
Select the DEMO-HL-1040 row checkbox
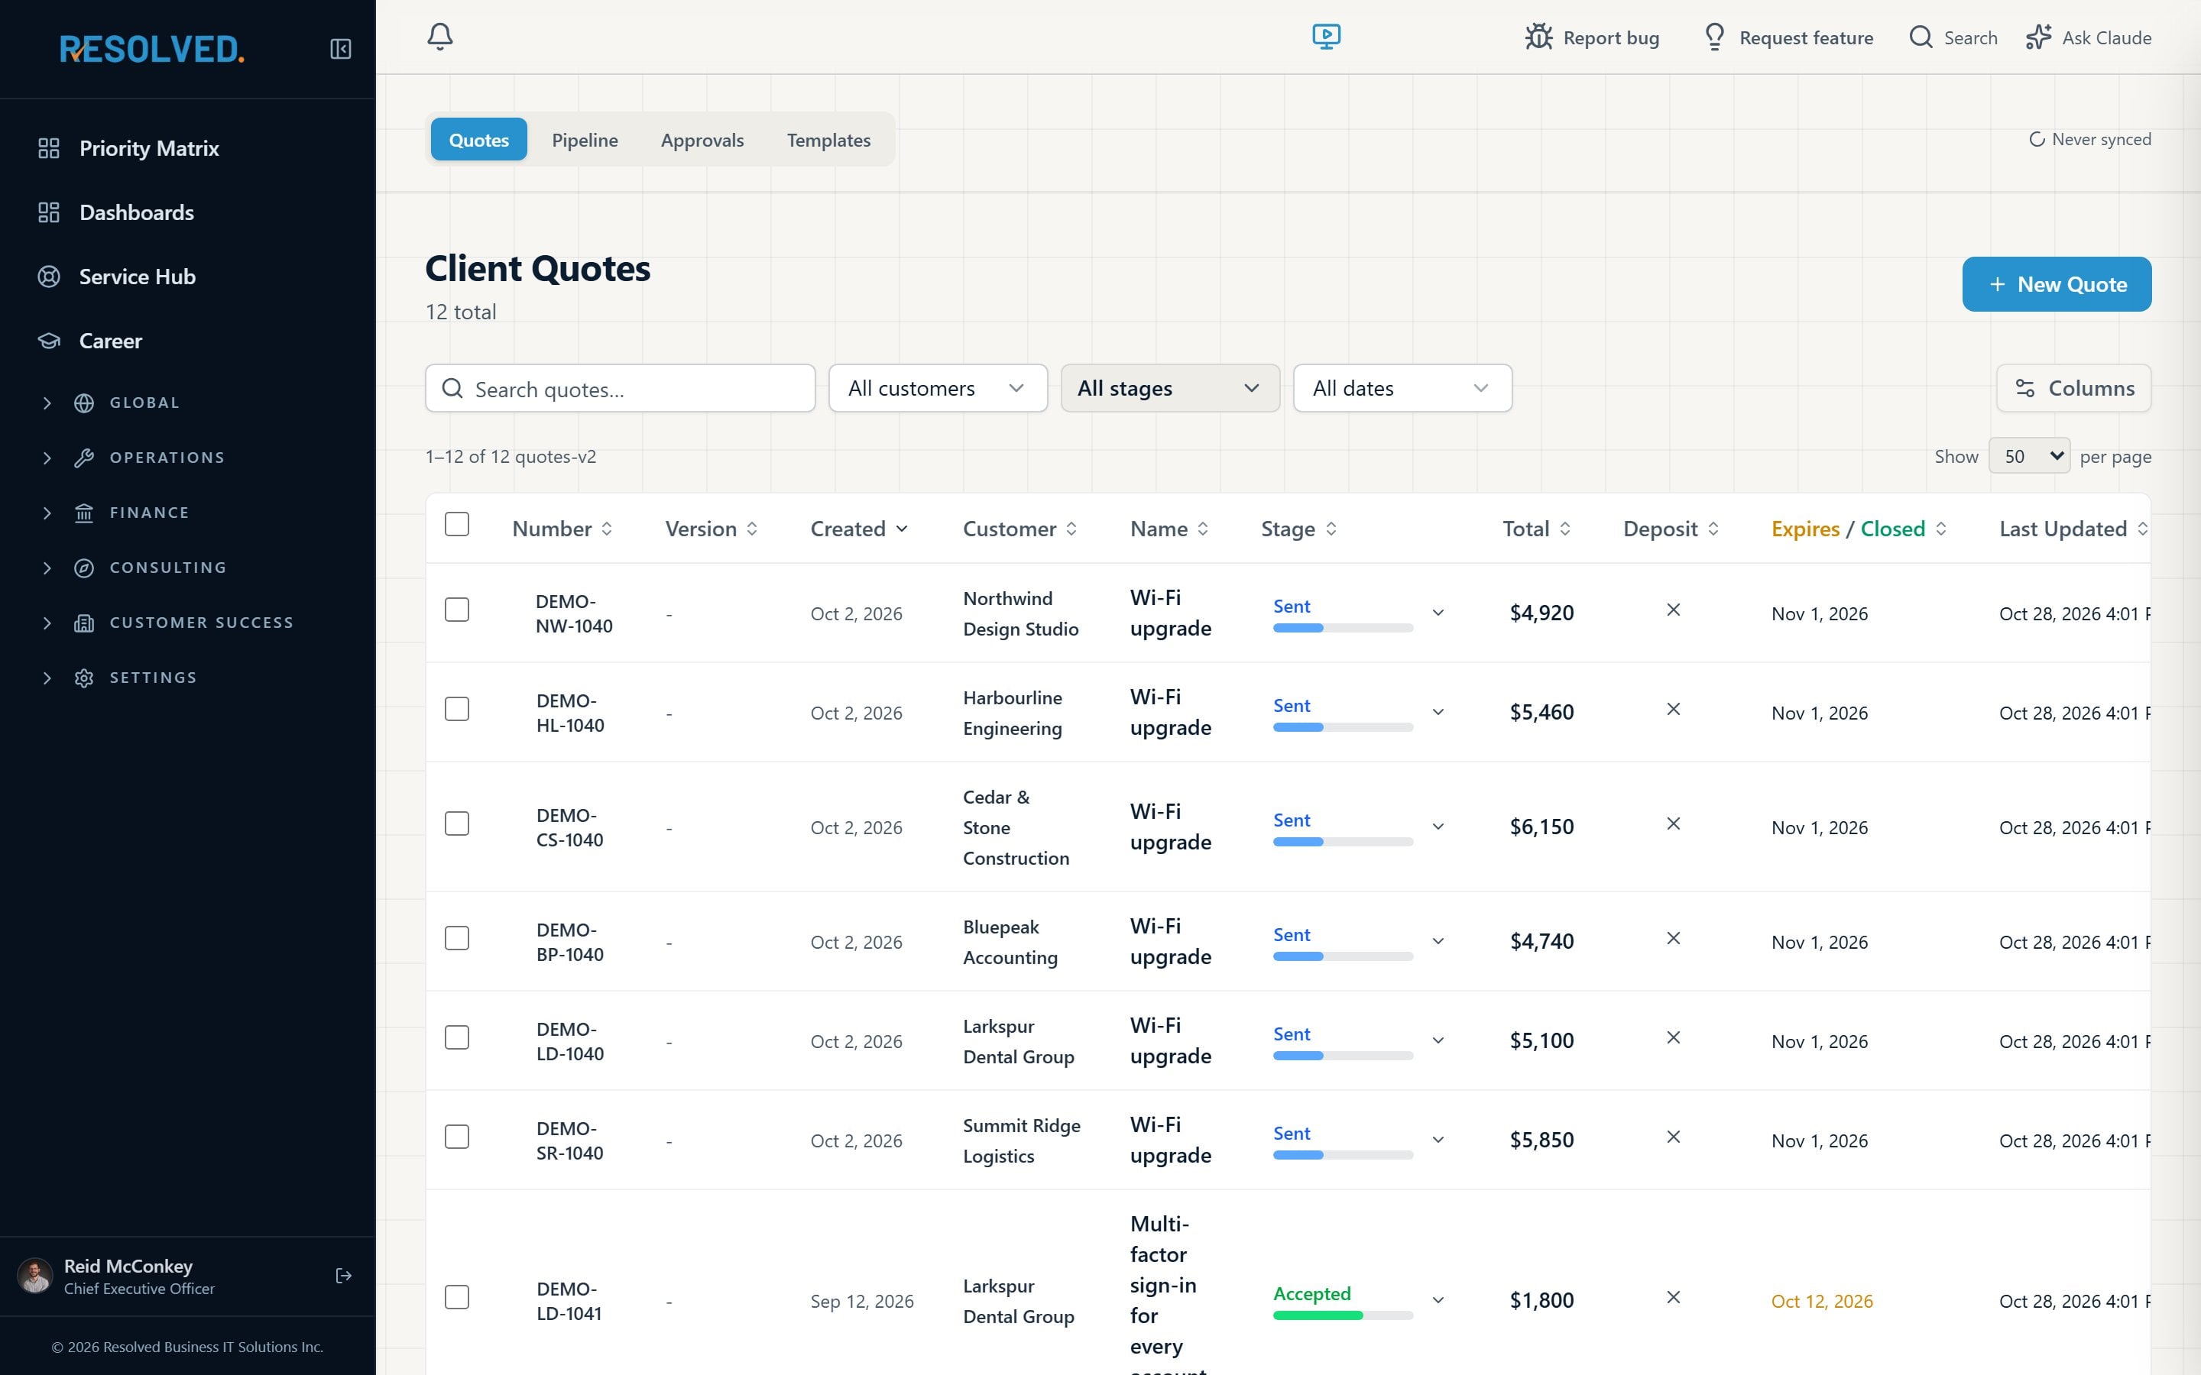[x=456, y=710]
